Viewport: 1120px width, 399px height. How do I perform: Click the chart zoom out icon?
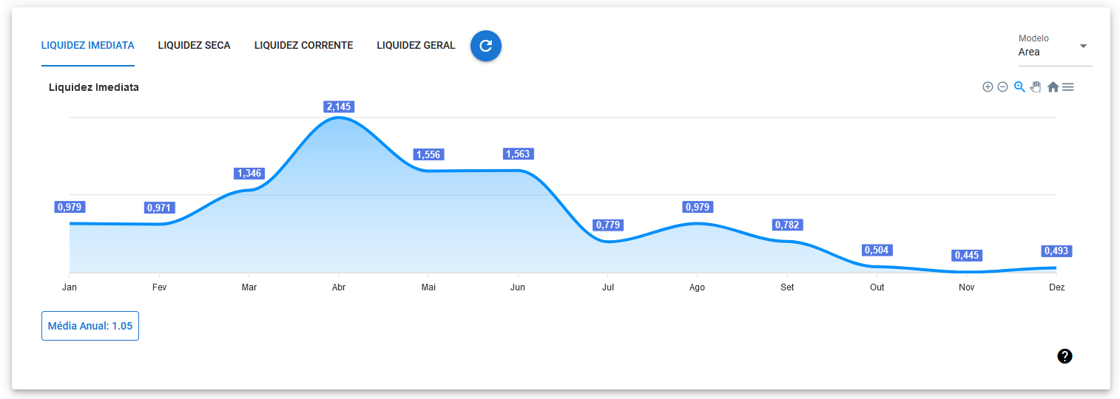point(1002,87)
